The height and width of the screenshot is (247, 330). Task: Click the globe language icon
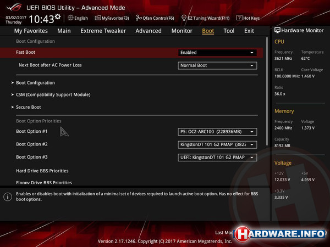click(x=70, y=18)
